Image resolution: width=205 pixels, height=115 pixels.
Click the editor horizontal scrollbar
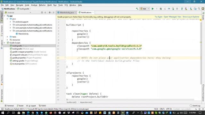click(x=130, y=100)
